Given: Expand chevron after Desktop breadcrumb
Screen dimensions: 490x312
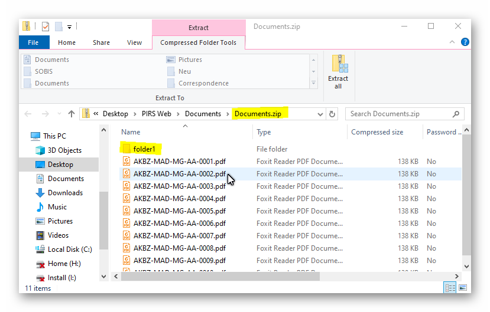Looking at the screenshot, I should 135,114.
